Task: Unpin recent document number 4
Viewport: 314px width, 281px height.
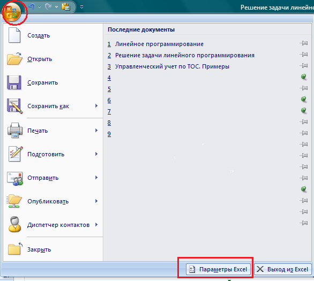Action: point(304,77)
